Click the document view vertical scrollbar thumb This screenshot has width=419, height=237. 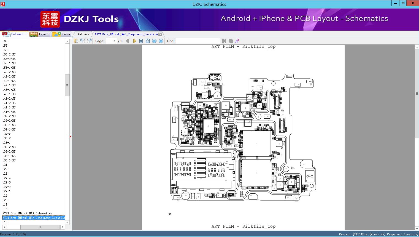417,94
